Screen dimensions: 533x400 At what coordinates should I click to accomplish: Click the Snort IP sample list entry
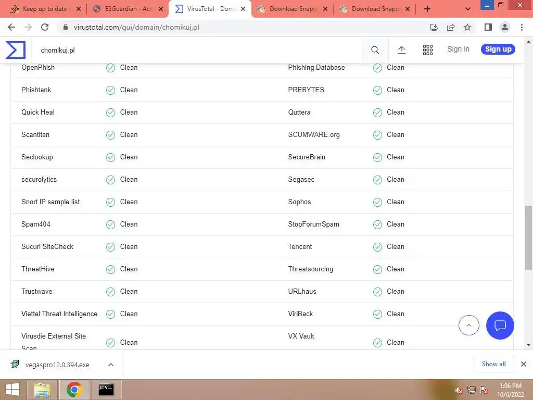coord(50,202)
